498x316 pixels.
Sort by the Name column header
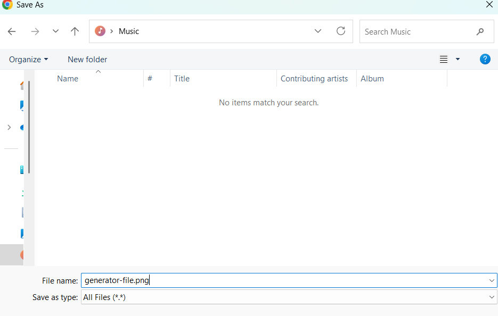(x=68, y=79)
